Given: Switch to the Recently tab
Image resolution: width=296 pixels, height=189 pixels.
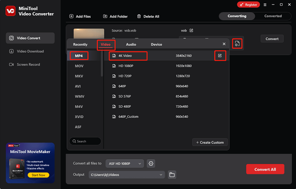Looking at the screenshot, I should [x=80, y=44].
